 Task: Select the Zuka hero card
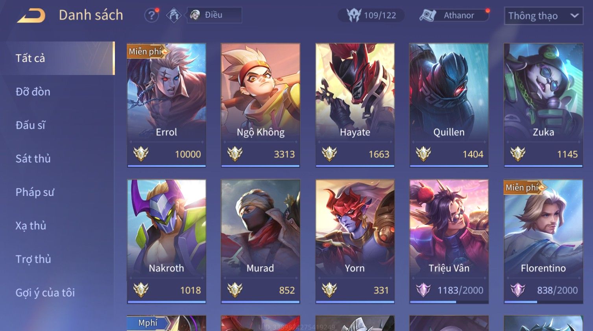[x=543, y=105]
